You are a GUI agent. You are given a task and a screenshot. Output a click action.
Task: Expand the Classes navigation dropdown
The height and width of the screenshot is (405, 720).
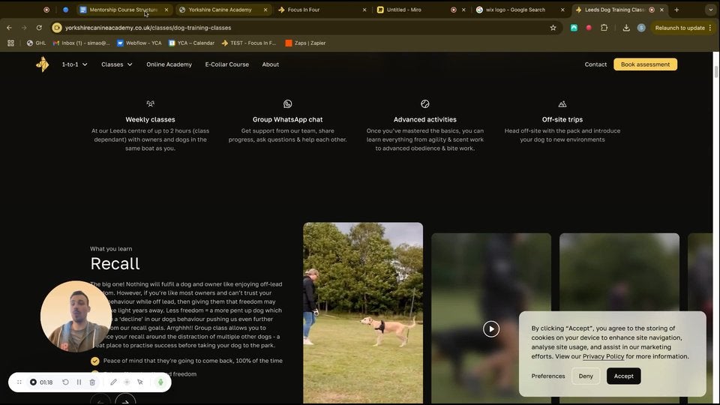117,64
